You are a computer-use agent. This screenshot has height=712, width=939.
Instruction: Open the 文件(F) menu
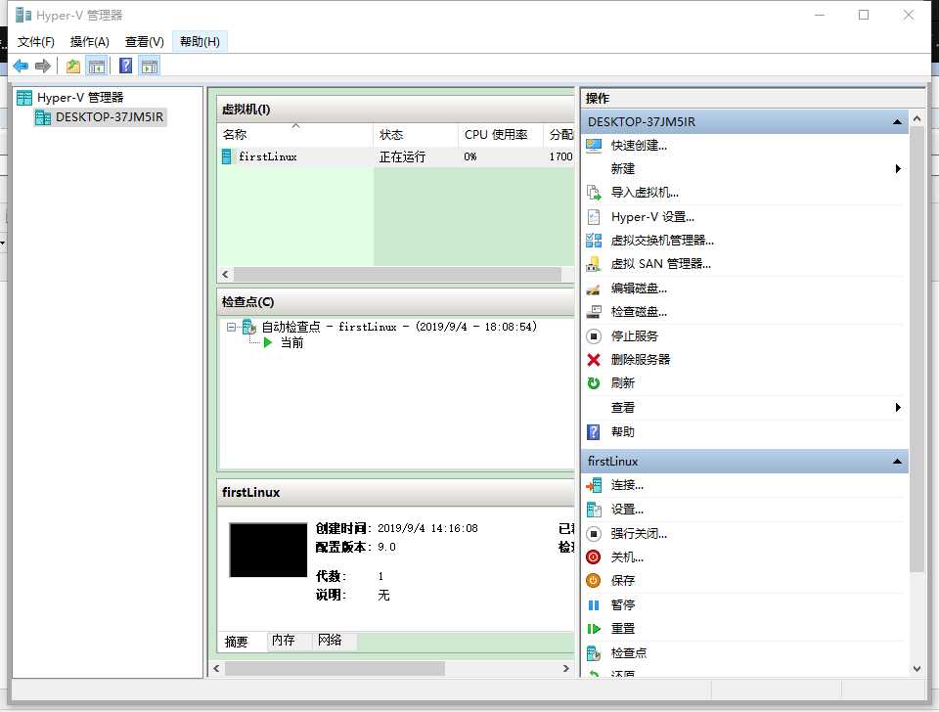pos(36,42)
